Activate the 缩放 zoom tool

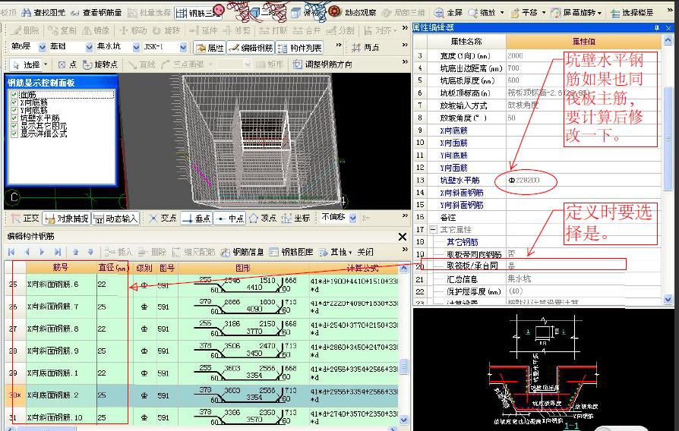(x=482, y=13)
